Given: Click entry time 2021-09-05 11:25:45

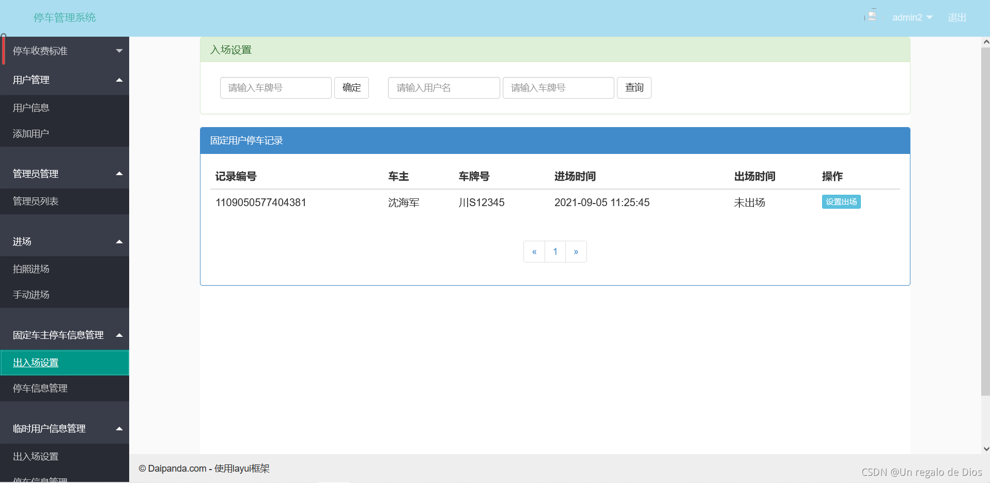Looking at the screenshot, I should tap(602, 202).
